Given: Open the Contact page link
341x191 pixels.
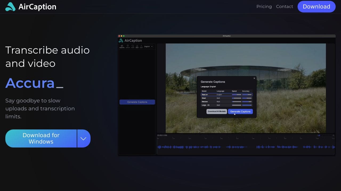Looking at the screenshot, I should (x=285, y=7).
